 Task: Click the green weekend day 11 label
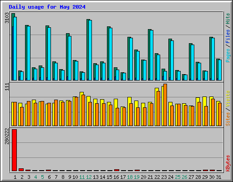click(82, 177)
